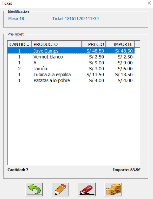Click the Ticket 181611202111-39 label
This screenshot has height=199, width=153.
coord(75,19)
